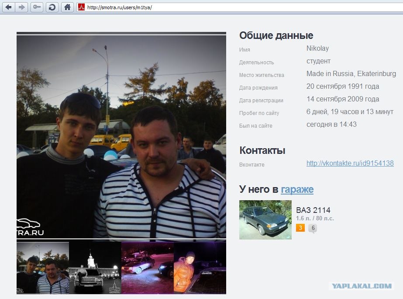Click the orange badge with number 3
This screenshot has width=403, height=299.
click(300, 228)
